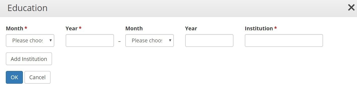This screenshot has height=97, width=357.
Task: Click the Institution field label
Action: click(x=259, y=29)
